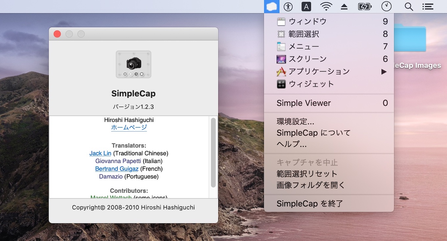Screen dimensions: 447x241
Task: Click the SimpleCap title text
Action: (x=133, y=94)
